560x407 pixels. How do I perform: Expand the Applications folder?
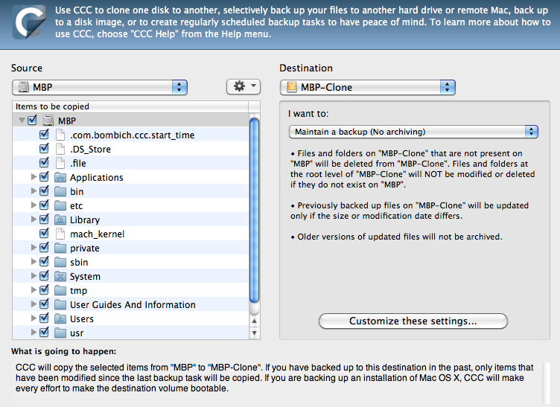[34, 176]
